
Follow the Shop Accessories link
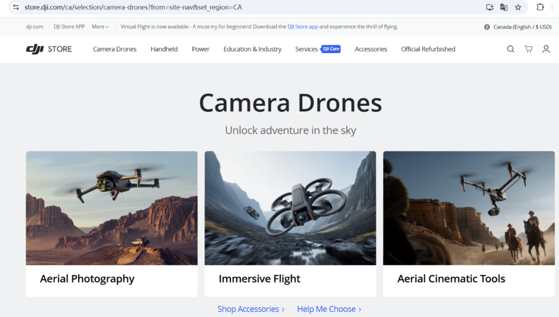(x=251, y=309)
